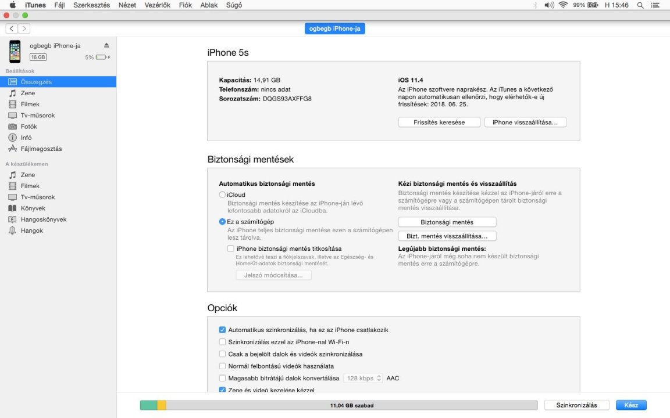This screenshot has height=418, width=670.
Task: Click the iPhone device thumbnail
Action: (15, 51)
